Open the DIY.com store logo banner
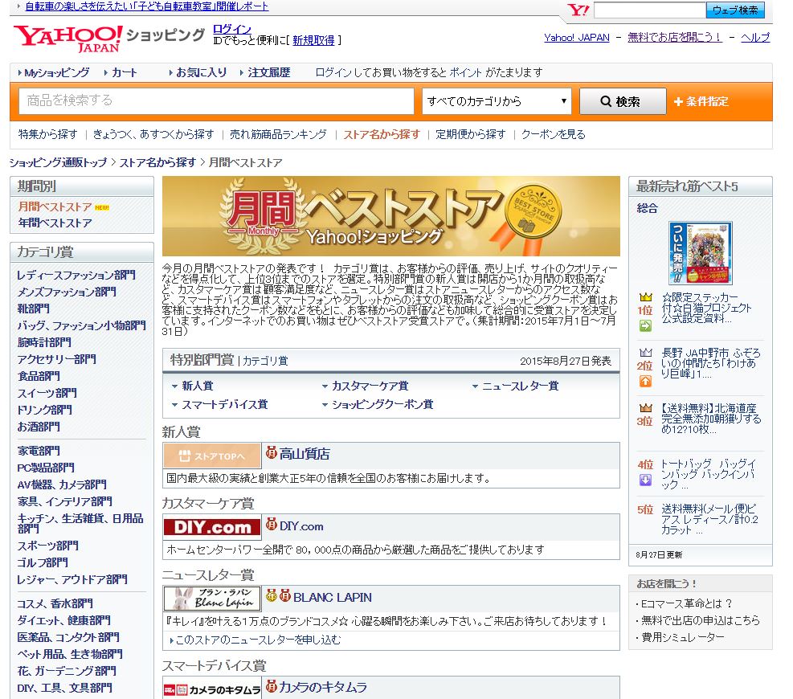The width and height of the screenshot is (793, 699). pyautogui.click(x=212, y=527)
